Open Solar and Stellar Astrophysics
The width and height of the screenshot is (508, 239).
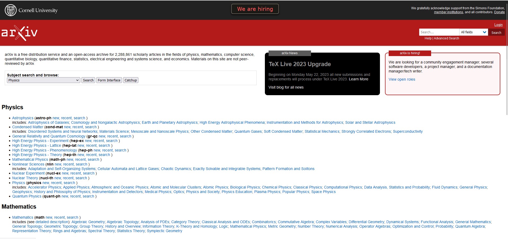(370, 123)
